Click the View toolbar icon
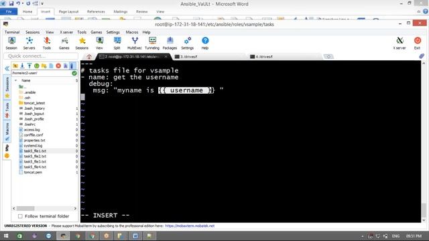 click(99, 43)
